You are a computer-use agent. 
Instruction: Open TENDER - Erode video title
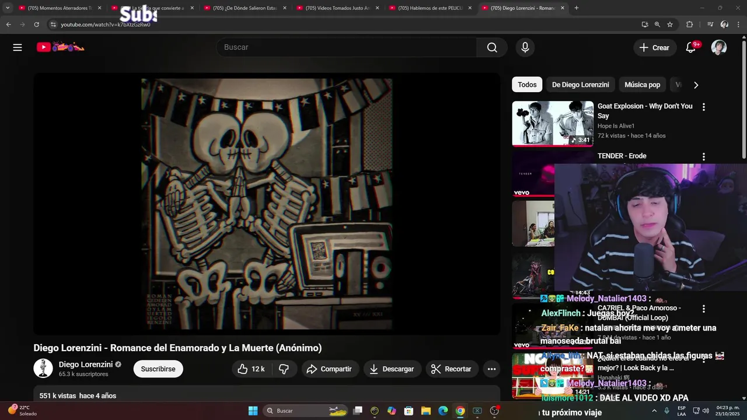coord(622,156)
